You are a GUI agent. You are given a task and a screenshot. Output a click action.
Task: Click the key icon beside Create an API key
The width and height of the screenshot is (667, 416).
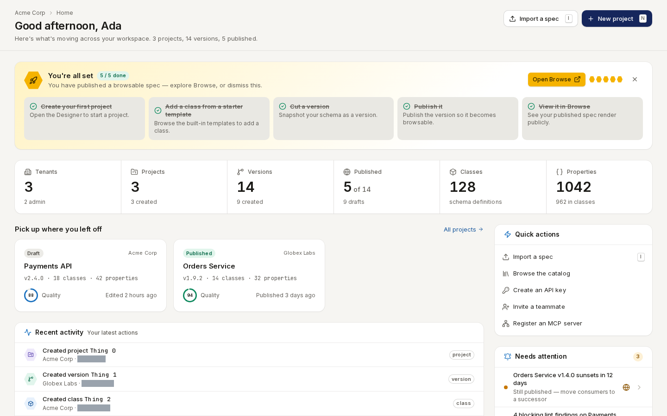coord(506,290)
